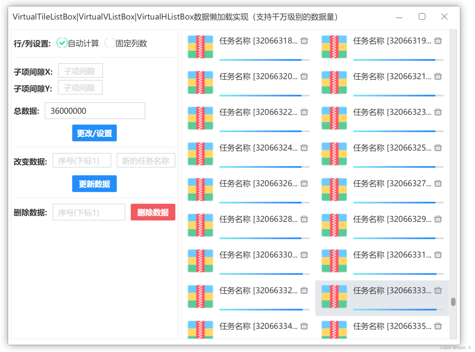Screen dimensions: 475x352
Task: Click trash icon for task 32066321
Action: tap(438, 76)
